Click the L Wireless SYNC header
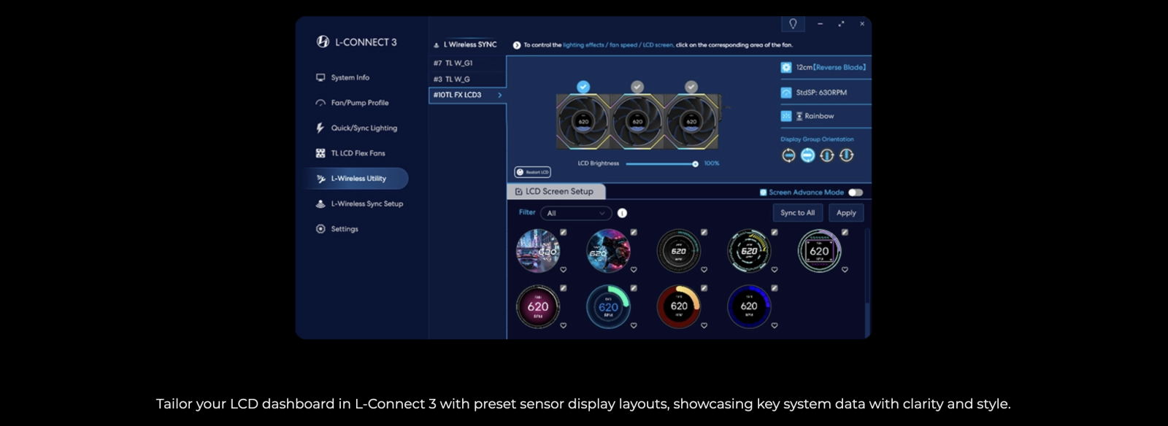 [x=465, y=44]
